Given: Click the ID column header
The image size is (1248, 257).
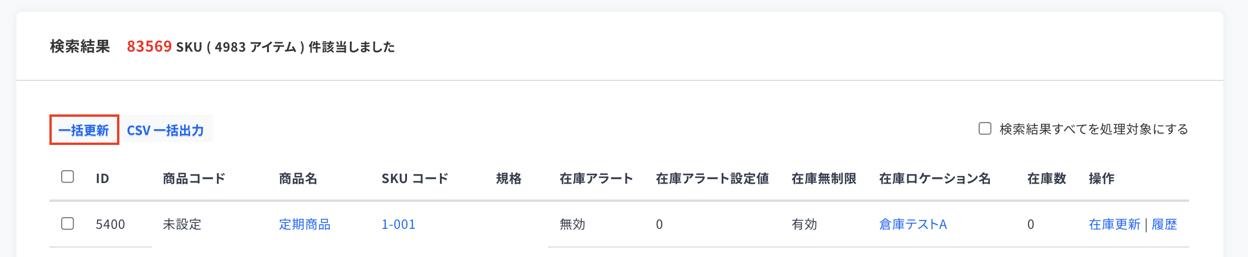Looking at the screenshot, I should (x=103, y=178).
